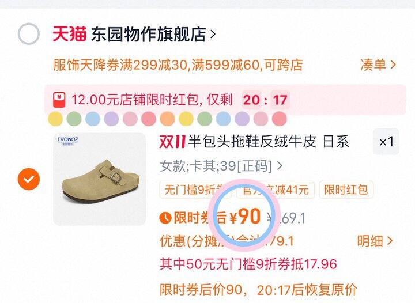Expand discount details with 明细 chevron
415x303 pixels.
tap(375, 241)
